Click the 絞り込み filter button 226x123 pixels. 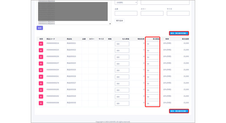click(x=120, y=21)
